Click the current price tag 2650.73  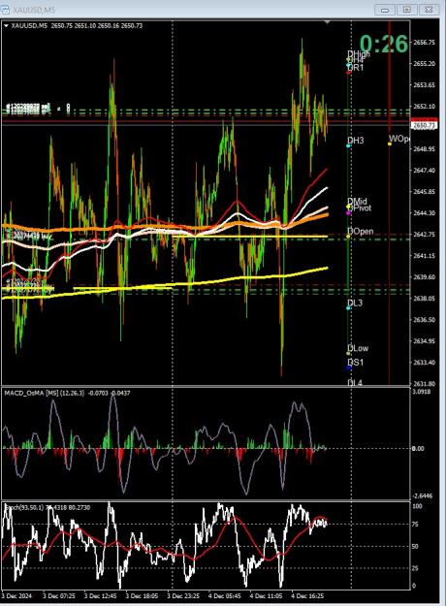tap(424, 126)
